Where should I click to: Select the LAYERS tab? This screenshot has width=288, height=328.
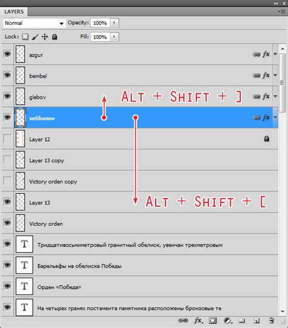pos(14,12)
